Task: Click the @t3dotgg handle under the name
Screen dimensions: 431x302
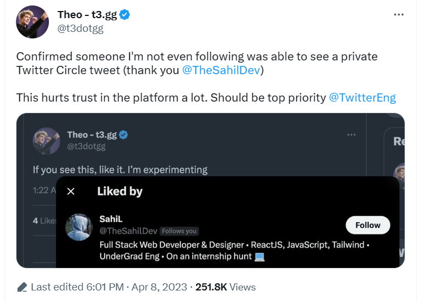Action: coord(80,28)
